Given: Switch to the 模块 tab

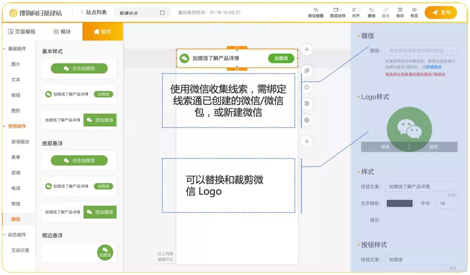Looking at the screenshot, I should [62, 31].
